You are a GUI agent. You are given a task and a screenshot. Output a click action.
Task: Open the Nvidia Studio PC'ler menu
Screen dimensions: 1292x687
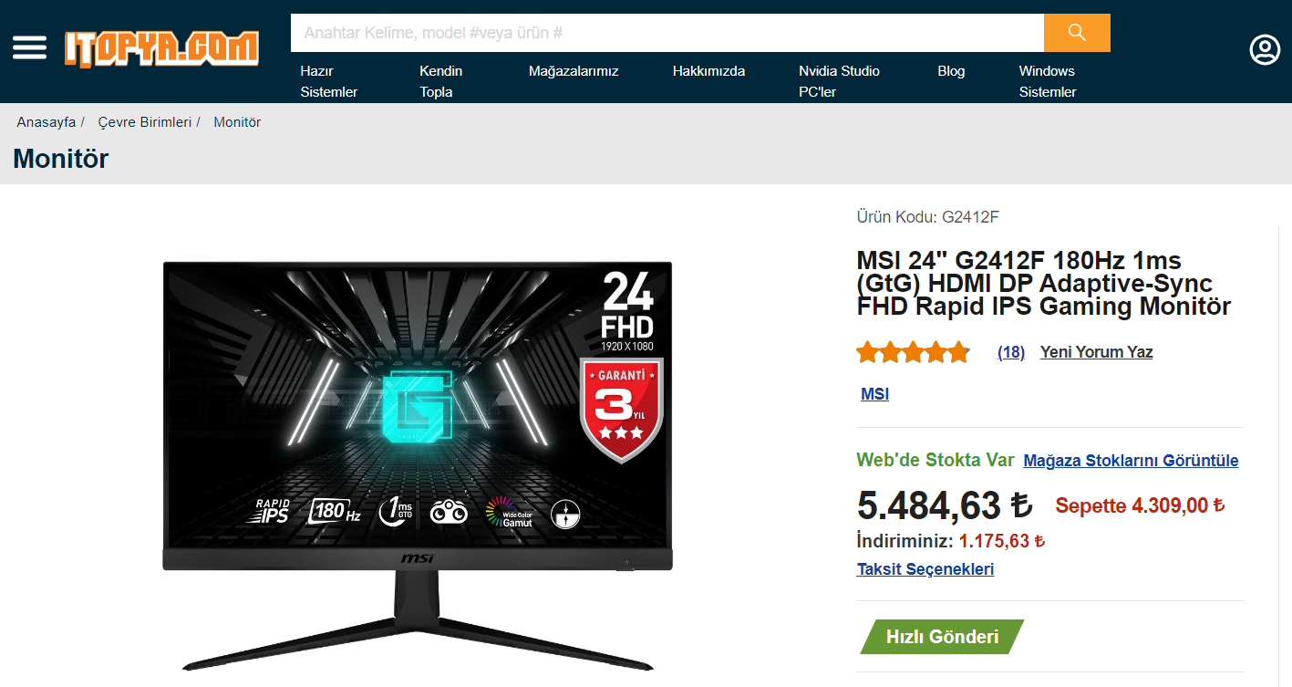coord(839,81)
